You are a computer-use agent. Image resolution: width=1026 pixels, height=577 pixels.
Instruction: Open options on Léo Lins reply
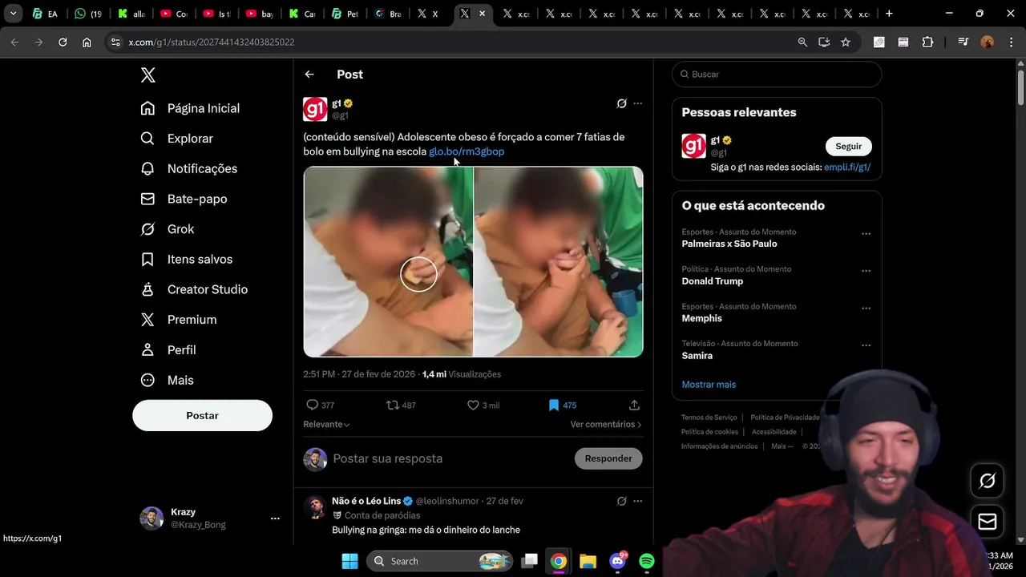pyautogui.click(x=638, y=501)
